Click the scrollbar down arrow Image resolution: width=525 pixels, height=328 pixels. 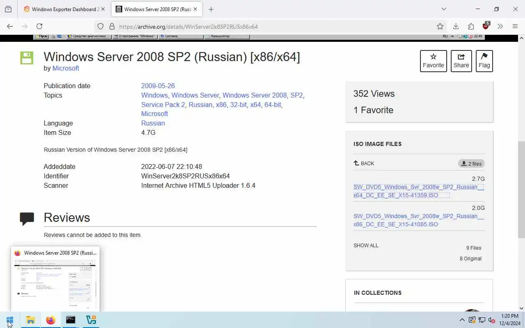pos(521,308)
